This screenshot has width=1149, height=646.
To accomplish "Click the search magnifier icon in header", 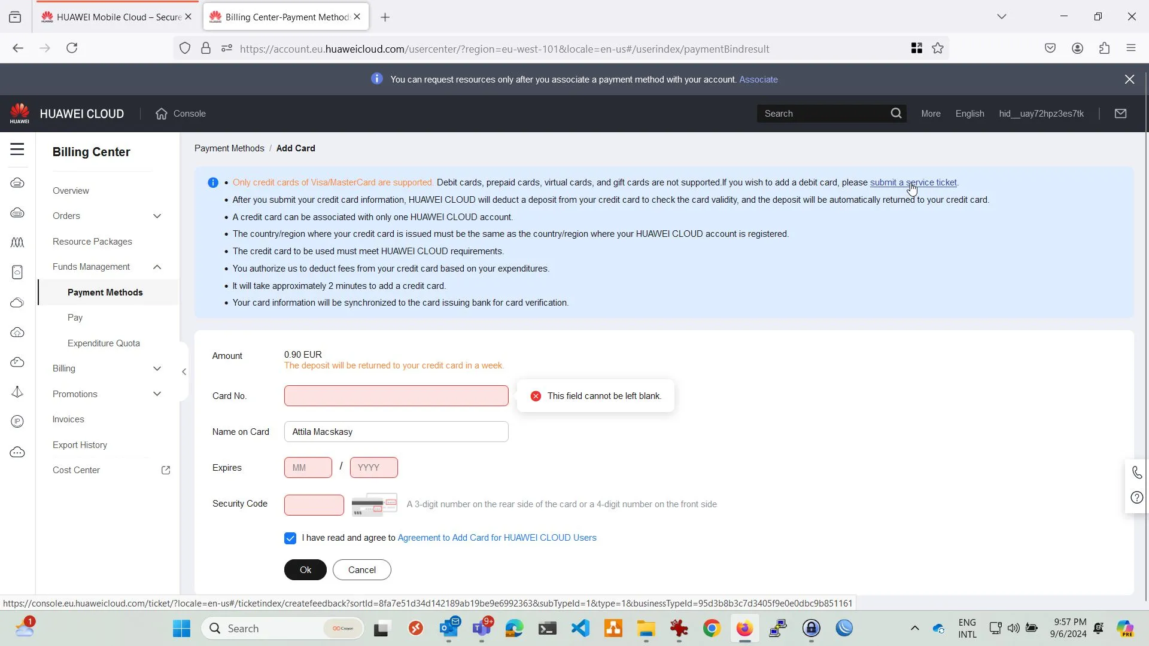I will [896, 114].
